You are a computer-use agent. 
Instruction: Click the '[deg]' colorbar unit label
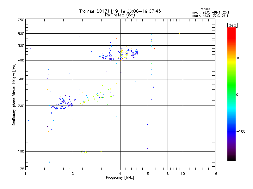[x=232, y=25]
